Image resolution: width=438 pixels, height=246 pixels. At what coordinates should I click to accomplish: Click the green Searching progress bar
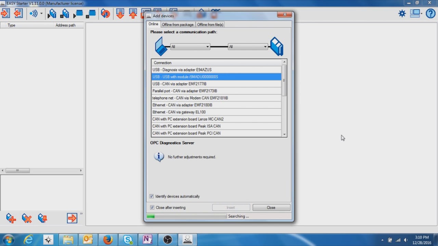point(186,216)
